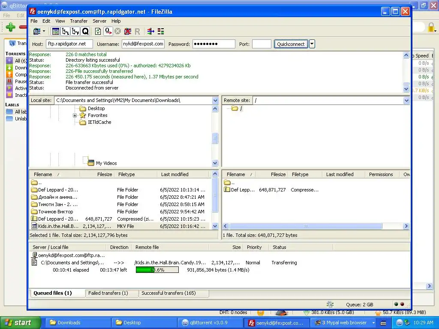
Task: Click the Port input field
Action: pyautogui.click(x=262, y=44)
